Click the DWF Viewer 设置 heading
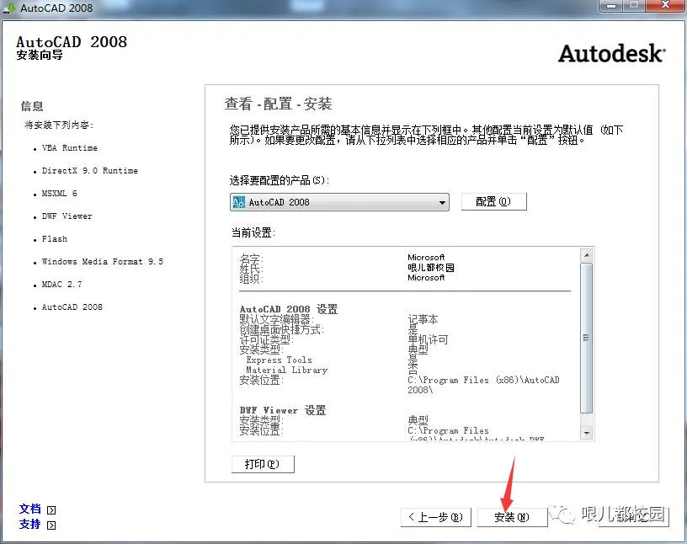687x544 pixels. [x=283, y=410]
